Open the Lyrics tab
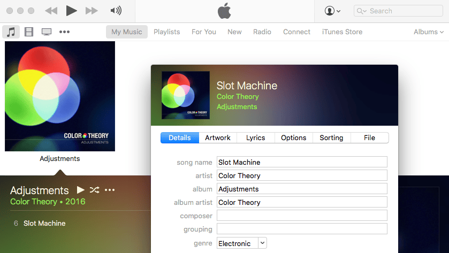The height and width of the screenshot is (253, 449). (256, 137)
